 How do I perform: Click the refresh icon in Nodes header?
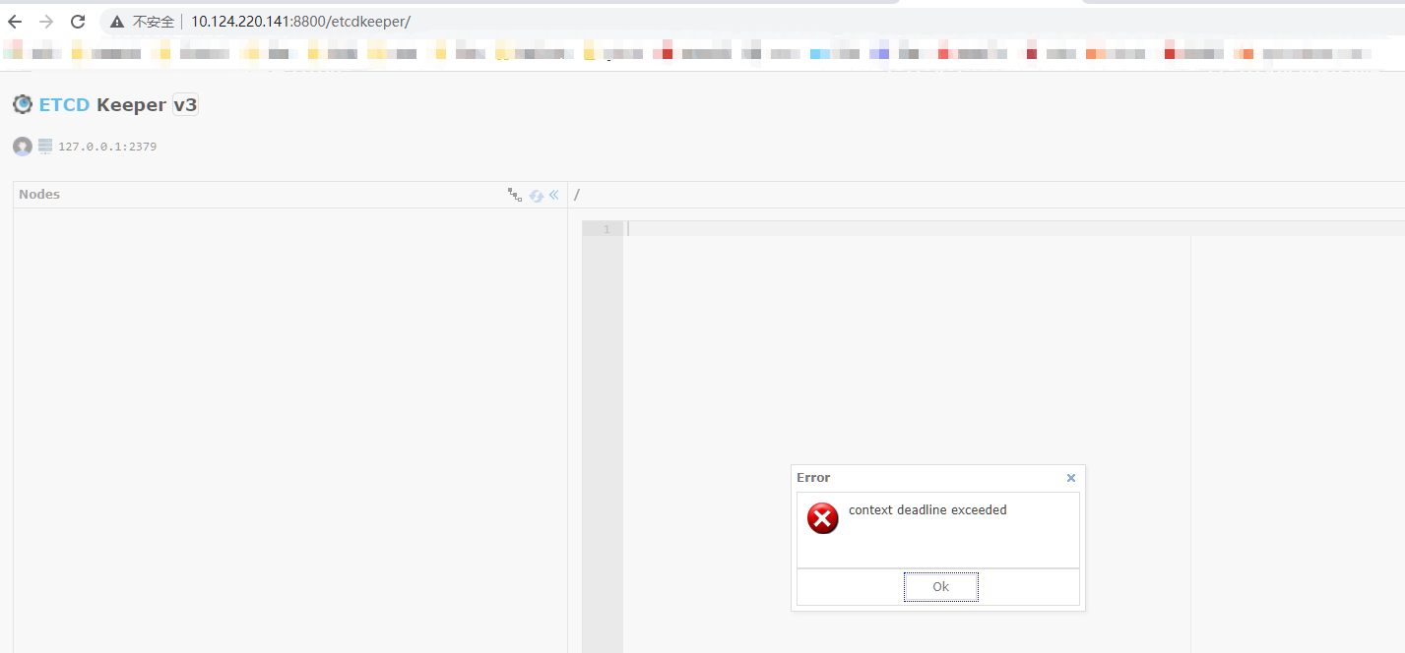point(536,195)
